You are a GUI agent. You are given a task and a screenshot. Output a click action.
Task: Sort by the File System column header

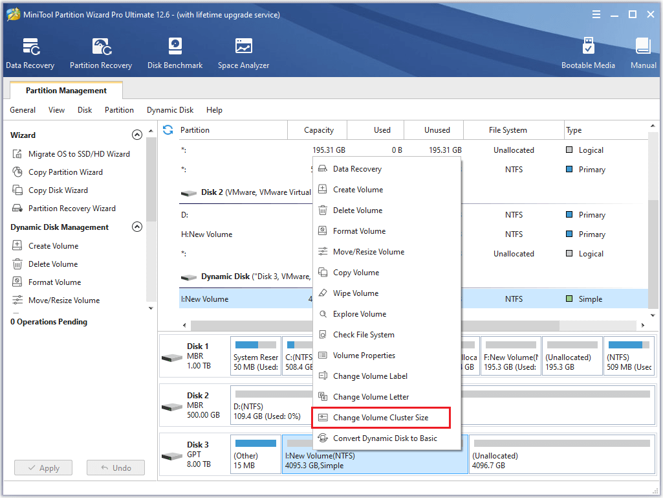tap(514, 130)
